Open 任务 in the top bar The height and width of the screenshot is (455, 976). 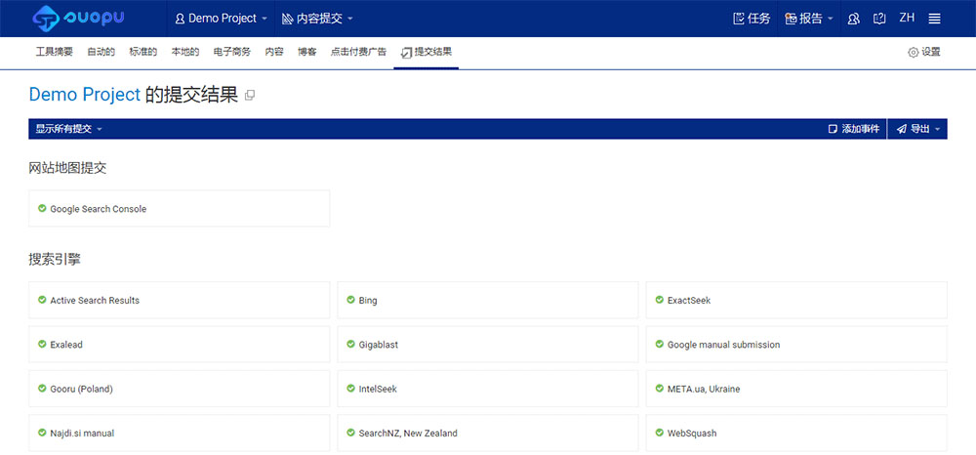point(752,19)
